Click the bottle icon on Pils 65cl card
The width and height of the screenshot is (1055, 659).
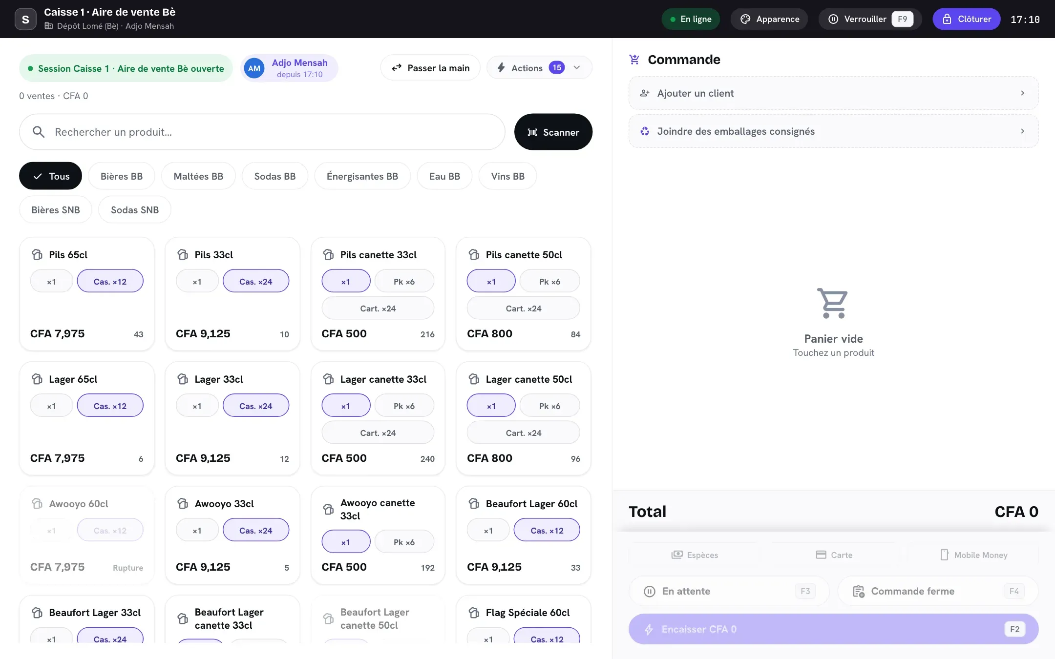[x=37, y=254]
